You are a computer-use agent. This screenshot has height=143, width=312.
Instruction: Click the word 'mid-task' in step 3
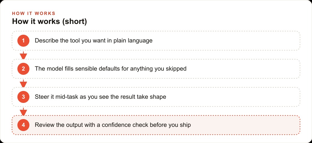(x=64, y=97)
